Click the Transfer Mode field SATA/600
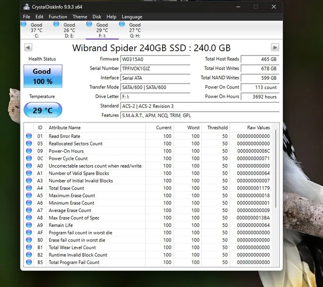The image size is (323, 287). pos(155,87)
